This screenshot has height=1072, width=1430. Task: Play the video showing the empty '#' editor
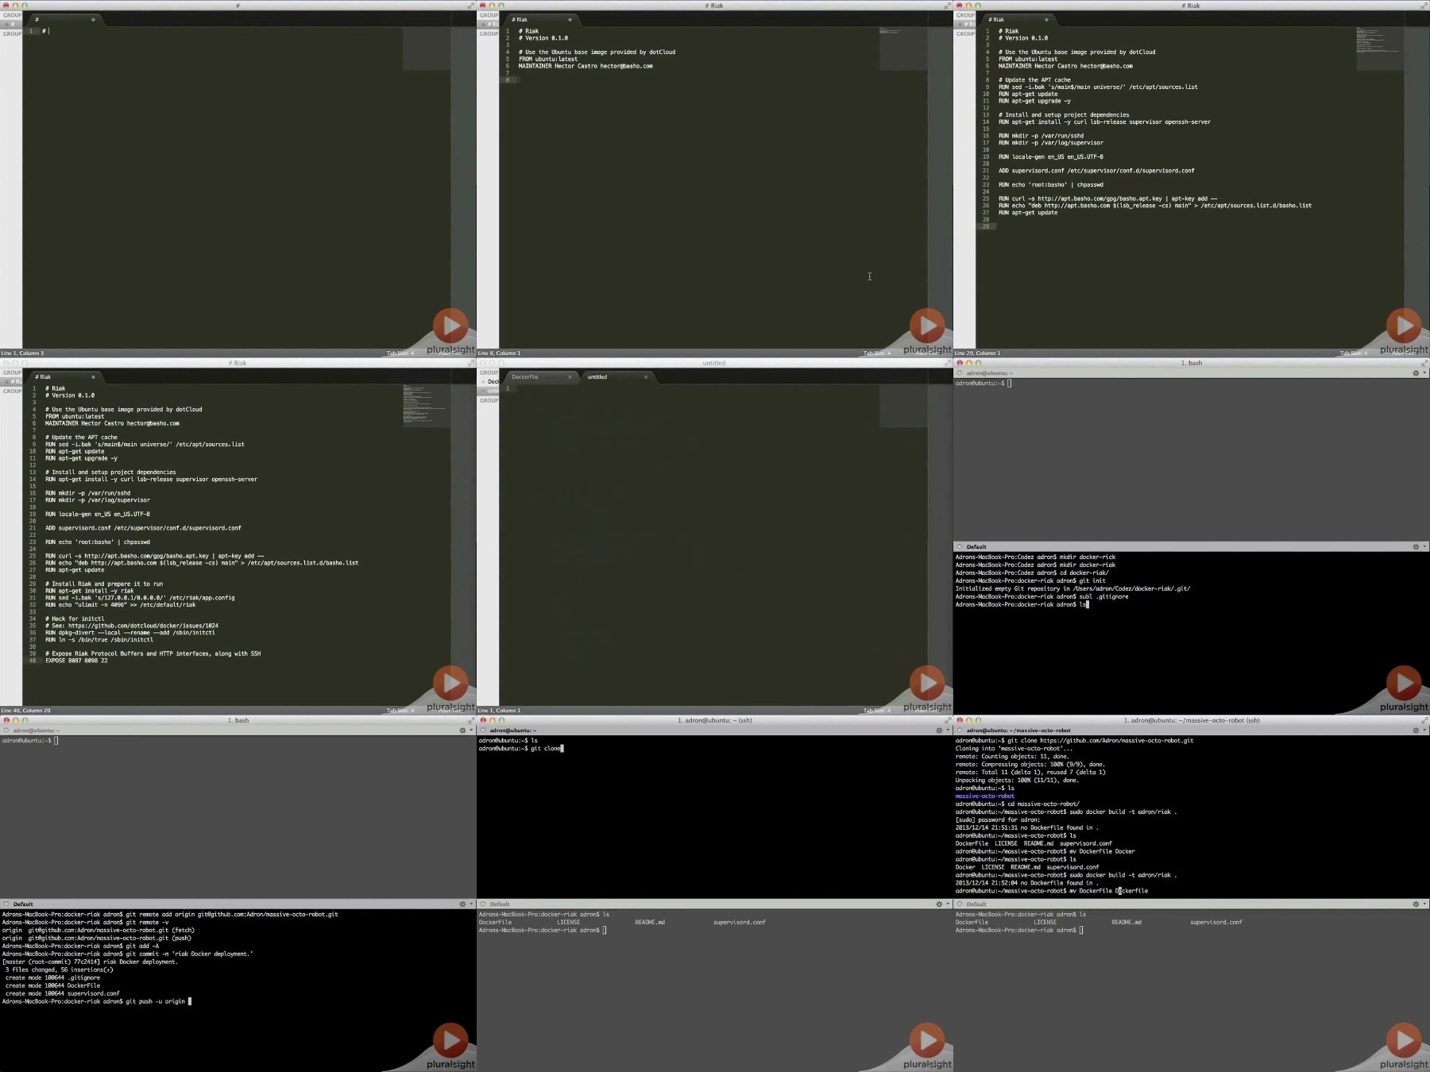(x=450, y=326)
